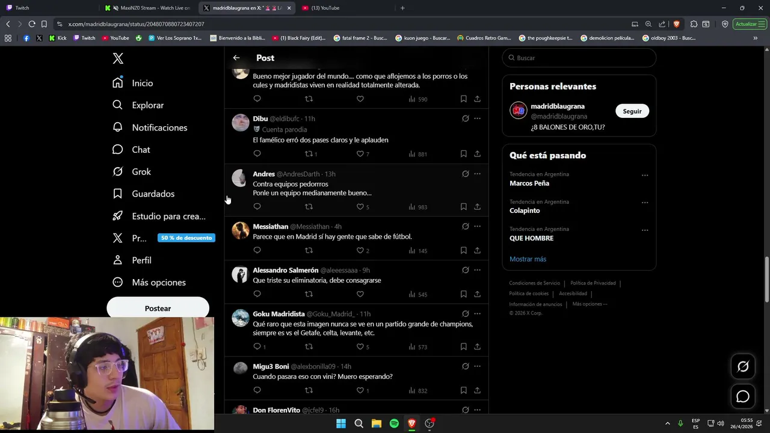The width and height of the screenshot is (770, 433).
Task: Open more options on Alessandro Salmerón's reply
Action: pyautogui.click(x=477, y=270)
